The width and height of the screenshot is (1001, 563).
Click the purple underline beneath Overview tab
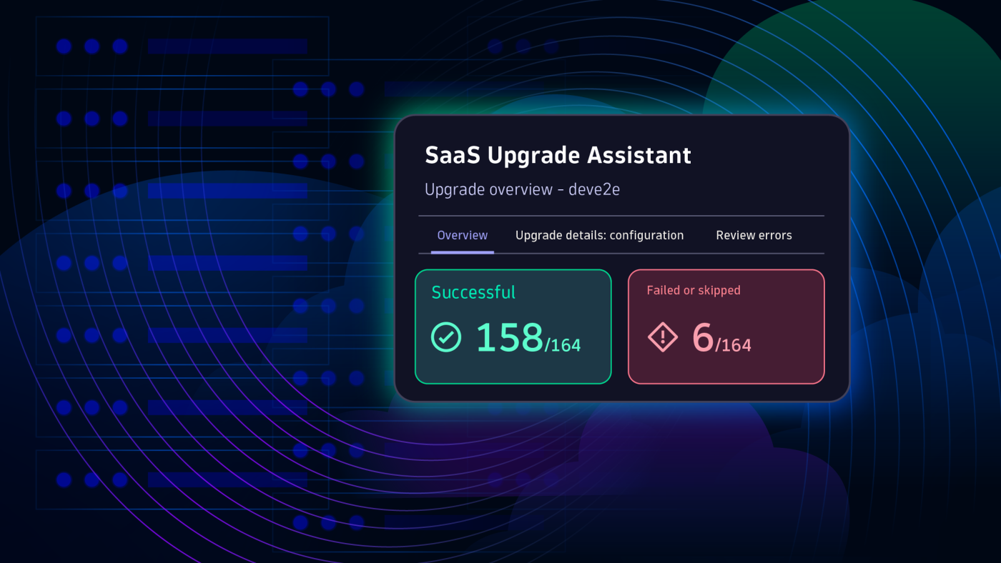tap(462, 251)
